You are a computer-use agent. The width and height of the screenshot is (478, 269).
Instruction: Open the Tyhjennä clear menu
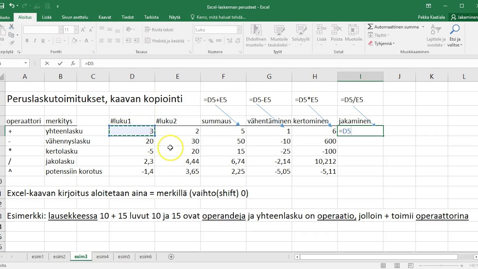pos(381,43)
